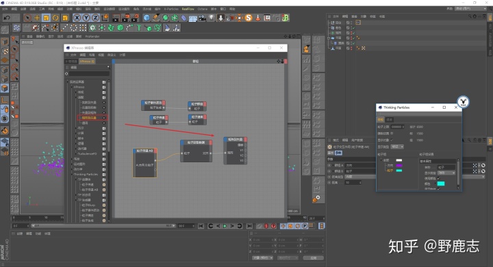The height and width of the screenshot is (267, 493).
Task: Click the large cyan color field under basic properties
Action: [441, 183]
